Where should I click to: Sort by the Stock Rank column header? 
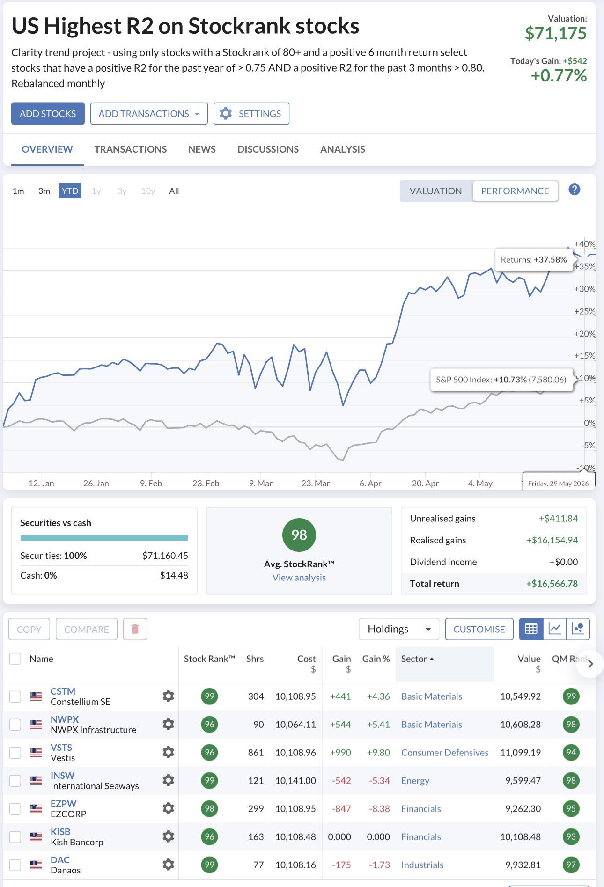tap(209, 659)
